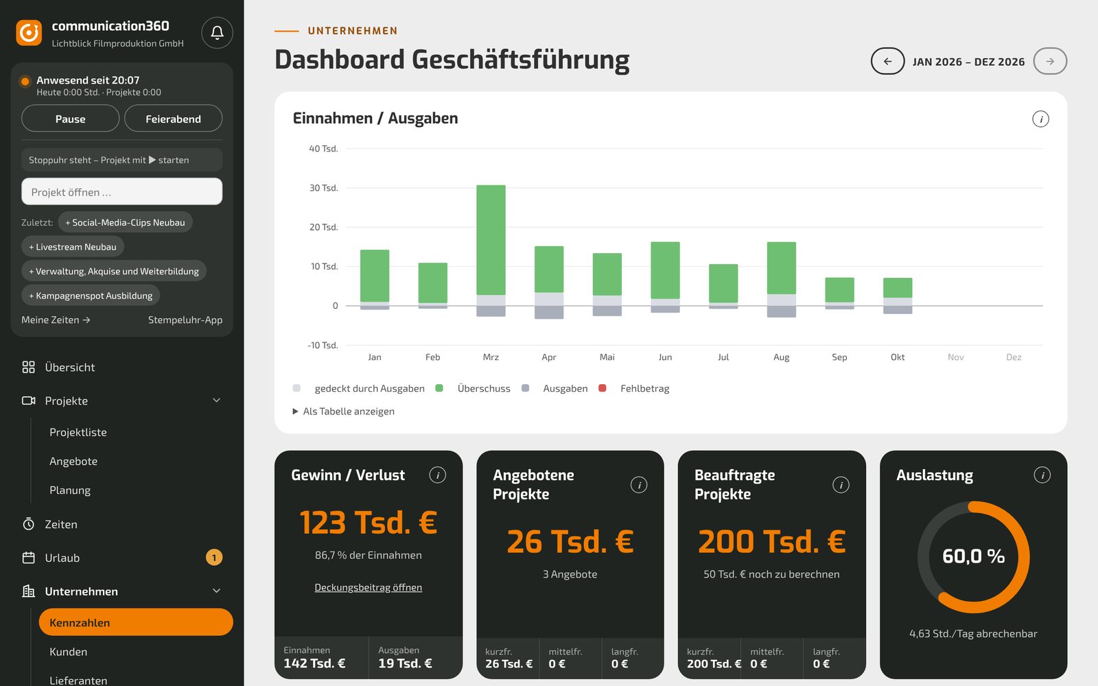Click the Feierabend button
Image resolution: width=1098 pixels, height=686 pixels.
173,119
